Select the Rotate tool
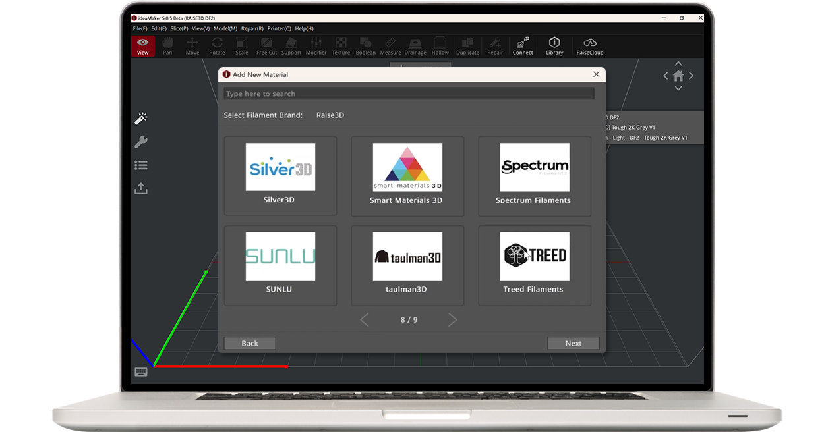Screen dimensions: 824x432 tap(217, 45)
